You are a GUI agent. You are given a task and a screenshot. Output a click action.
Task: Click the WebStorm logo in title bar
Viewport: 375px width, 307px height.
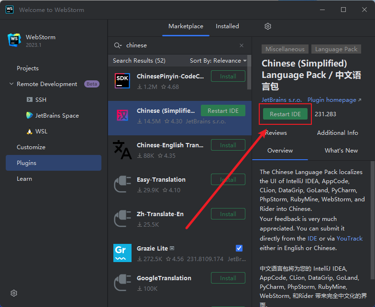click(10, 10)
